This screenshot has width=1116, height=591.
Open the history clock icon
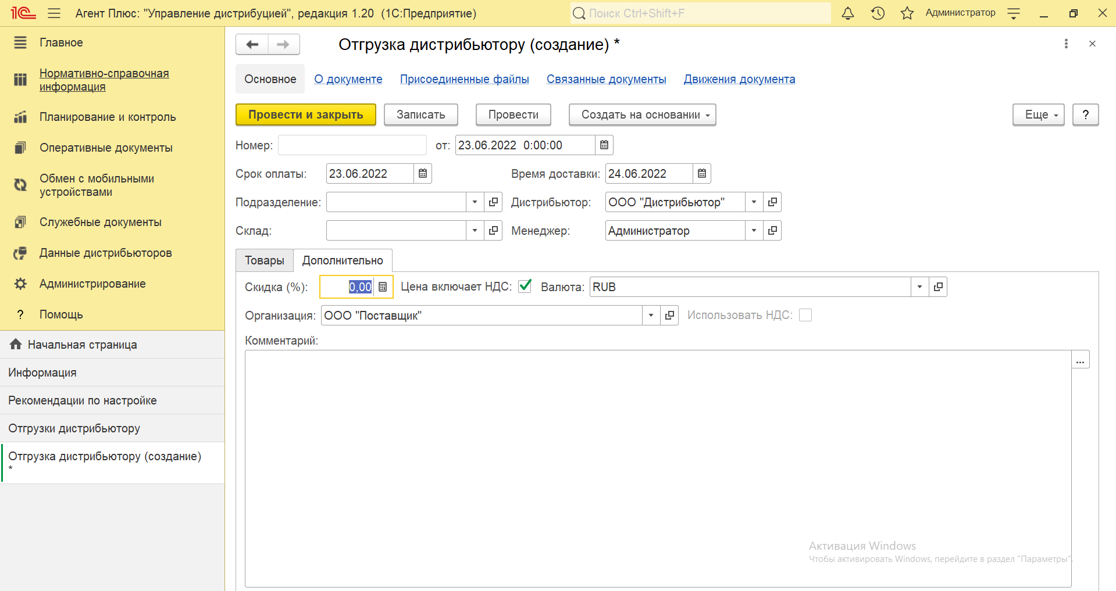(x=878, y=13)
